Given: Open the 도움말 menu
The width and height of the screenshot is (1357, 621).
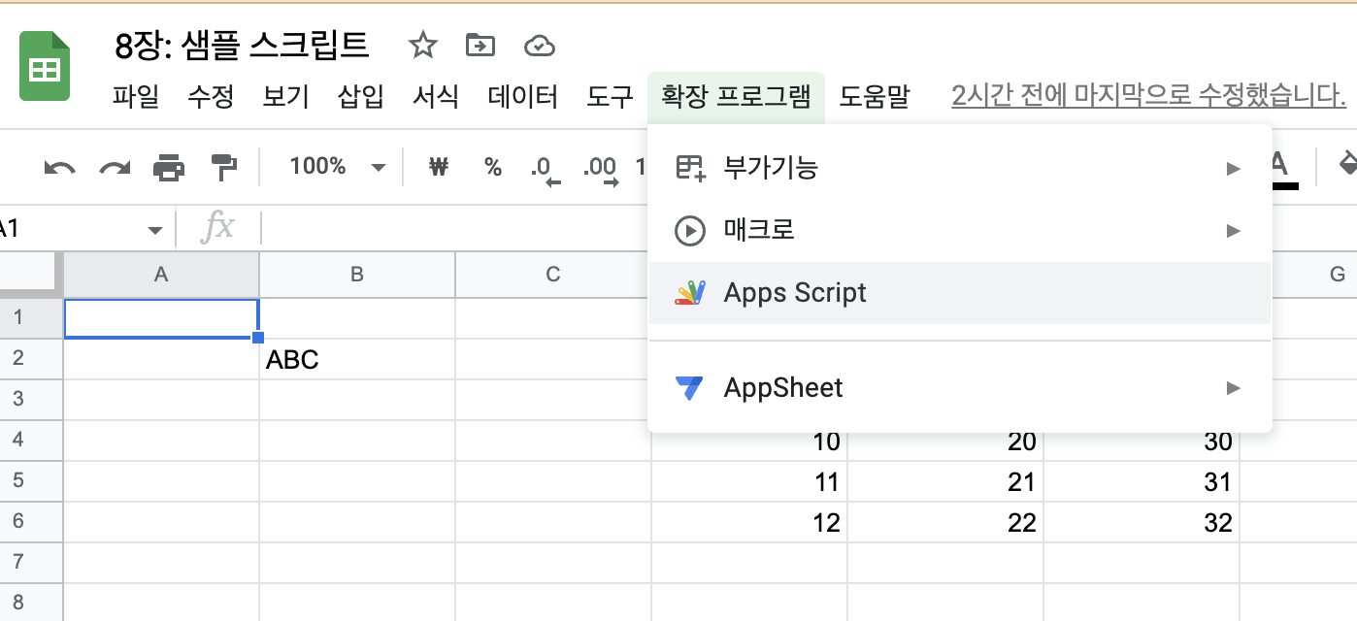Looking at the screenshot, I should pos(875,97).
